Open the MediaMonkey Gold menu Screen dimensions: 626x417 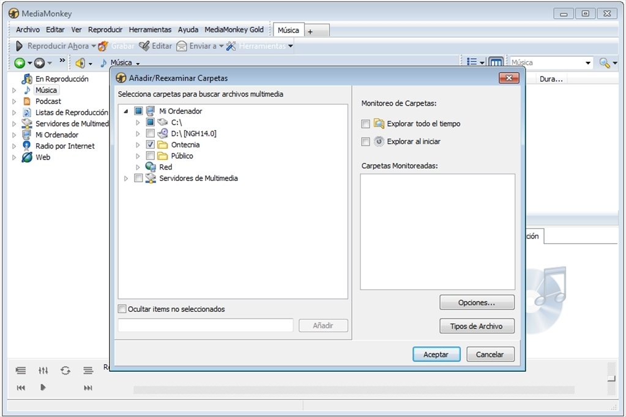pos(234,30)
